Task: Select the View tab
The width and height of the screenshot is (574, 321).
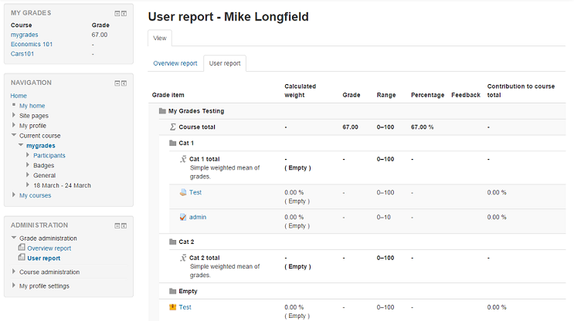Action: 160,38
